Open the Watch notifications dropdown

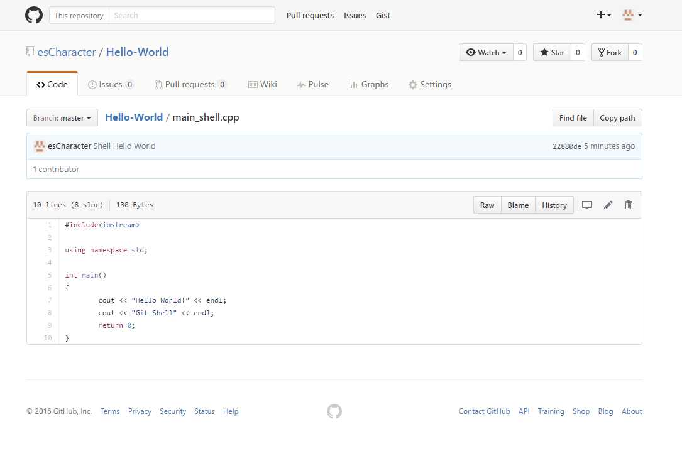tap(486, 53)
